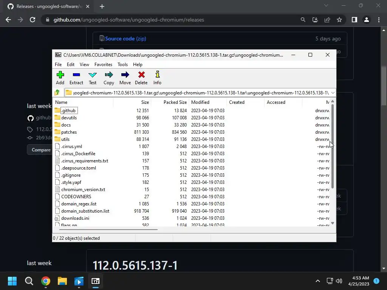Viewport: 387px width, 290px height.
Task: Select the CODEOWNERS file
Action: (76, 196)
